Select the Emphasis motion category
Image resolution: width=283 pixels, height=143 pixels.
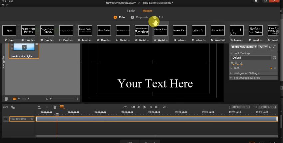pos(139,17)
